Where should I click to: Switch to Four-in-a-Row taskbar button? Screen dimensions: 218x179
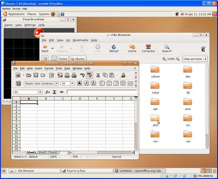coord(87,171)
